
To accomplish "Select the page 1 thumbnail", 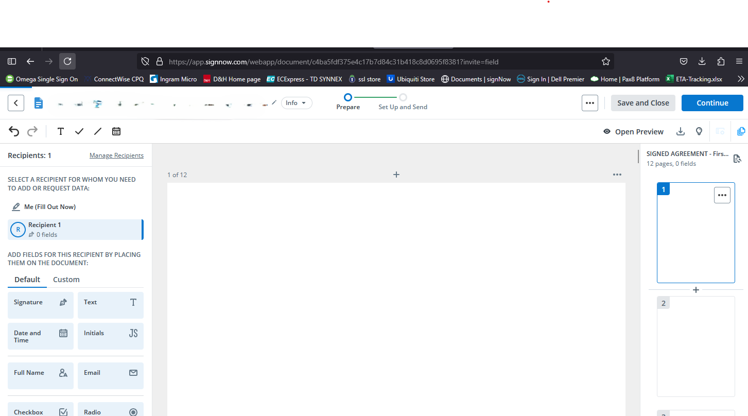I will (x=696, y=233).
